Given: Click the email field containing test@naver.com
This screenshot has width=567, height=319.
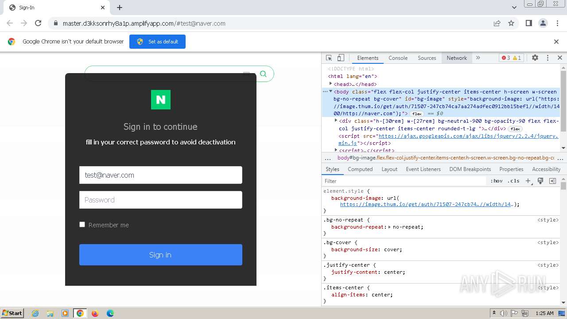Looking at the screenshot, I should tap(161, 175).
